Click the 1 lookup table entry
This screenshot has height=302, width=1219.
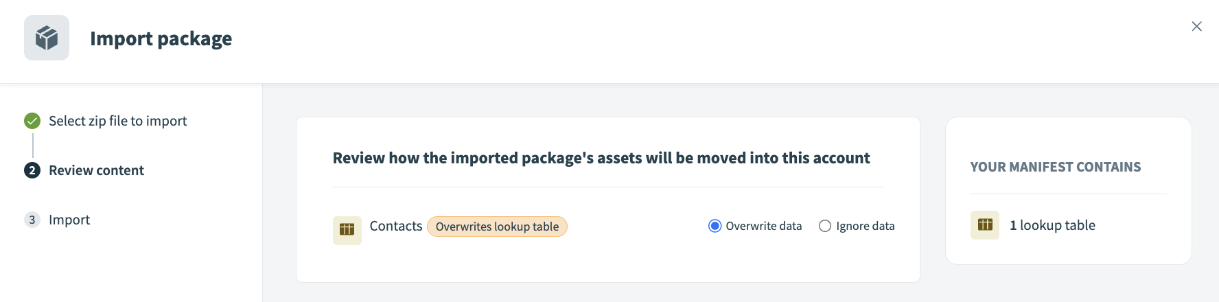pyautogui.click(x=1052, y=225)
